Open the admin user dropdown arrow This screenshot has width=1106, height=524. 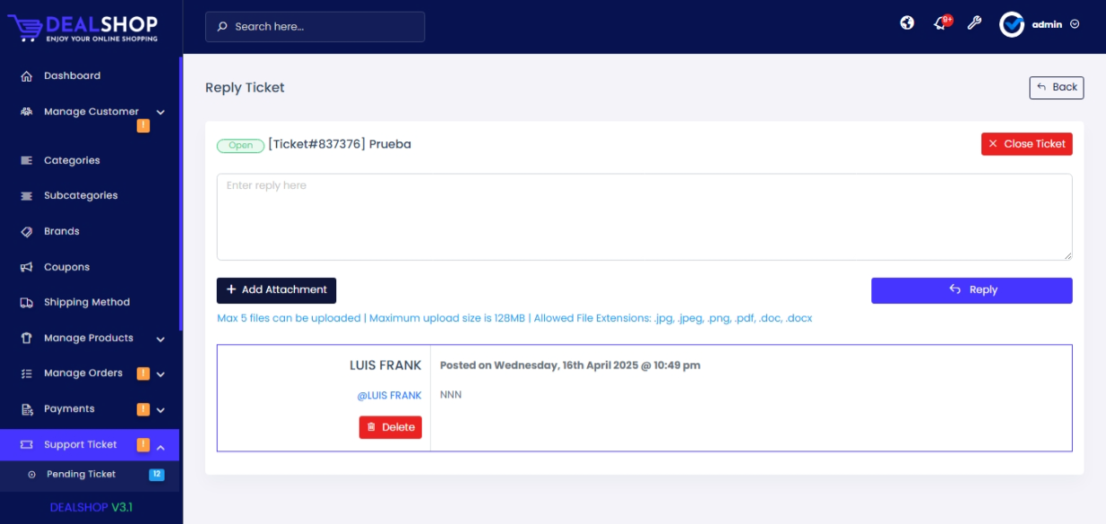[x=1075, y=24]
